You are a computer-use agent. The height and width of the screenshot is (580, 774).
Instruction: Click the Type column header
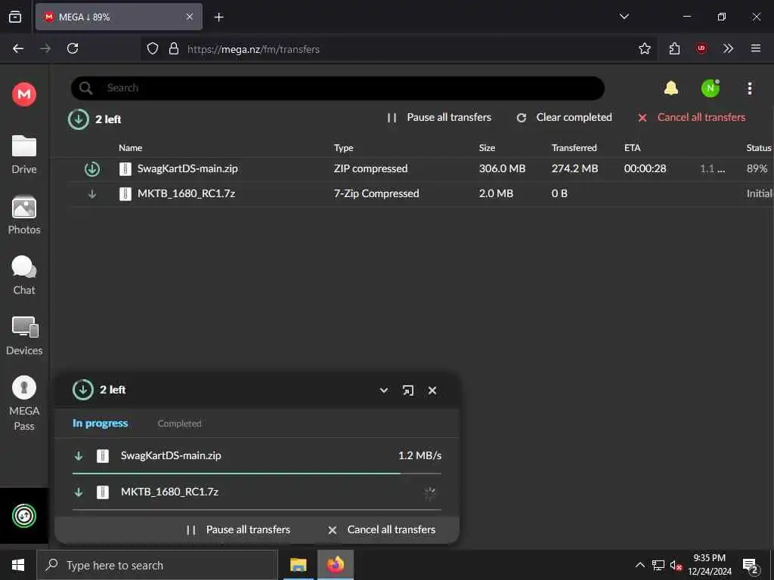coord(344,147)
